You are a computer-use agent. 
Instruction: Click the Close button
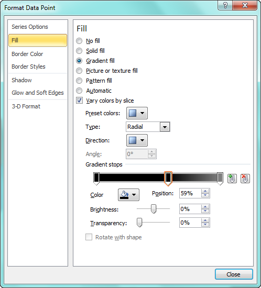click(x=234, y=274)
